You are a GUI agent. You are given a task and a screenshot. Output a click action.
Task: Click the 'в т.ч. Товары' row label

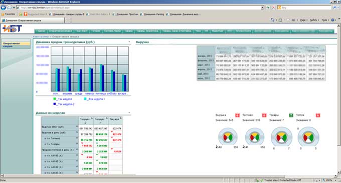(x=52, y=144)
